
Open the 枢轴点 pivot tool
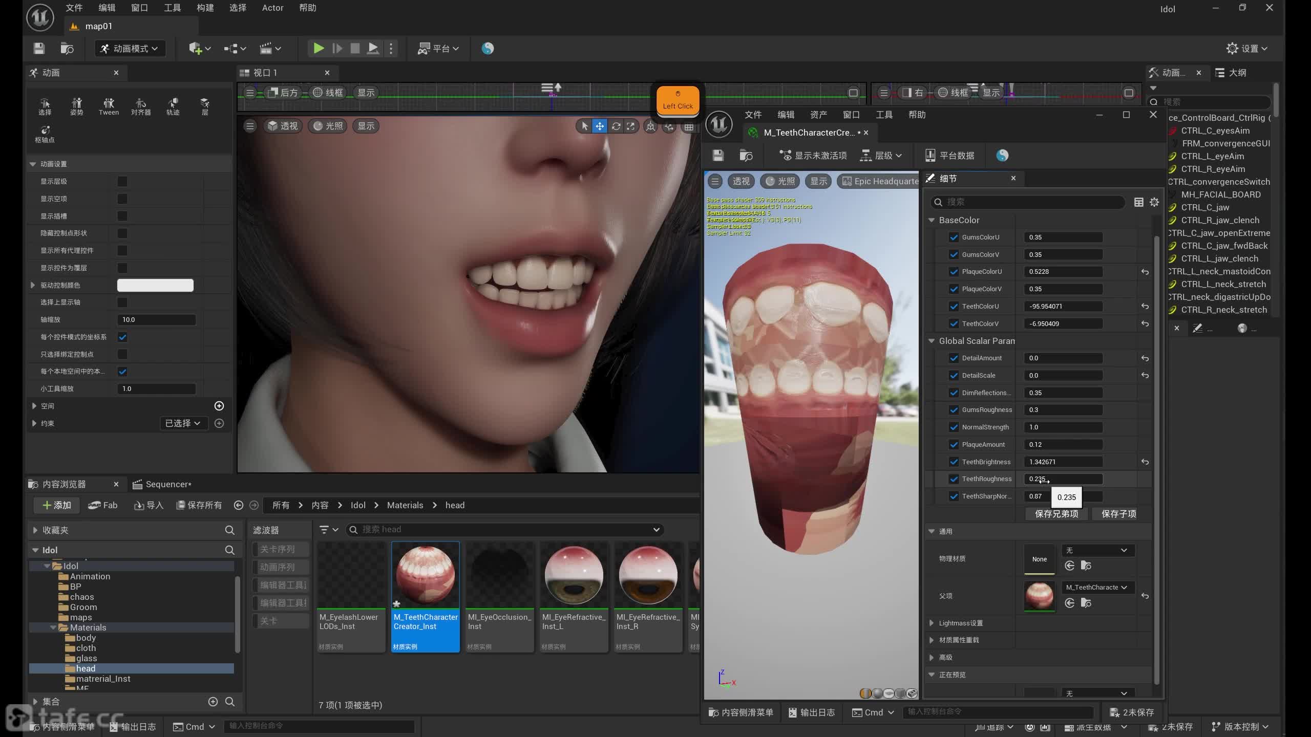pos(45,134)
